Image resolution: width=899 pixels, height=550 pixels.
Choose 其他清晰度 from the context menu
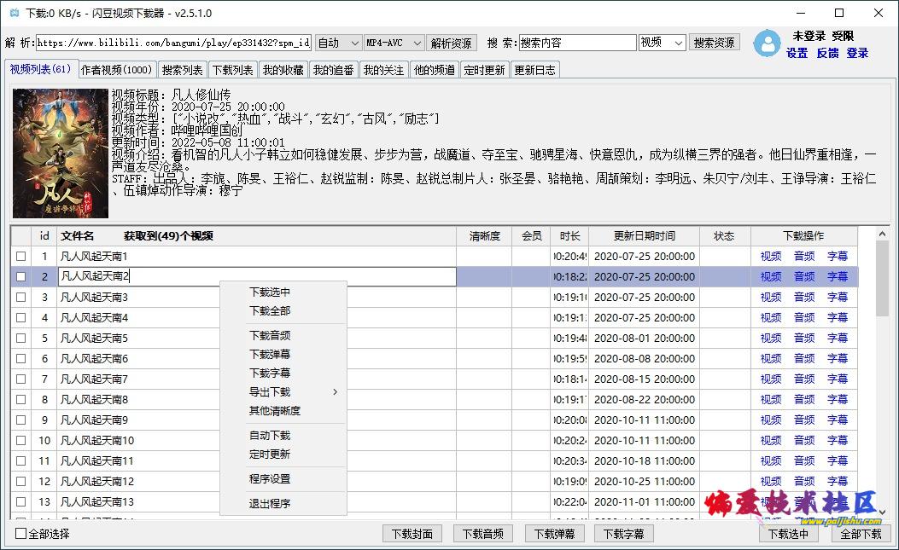coord(275,411)
